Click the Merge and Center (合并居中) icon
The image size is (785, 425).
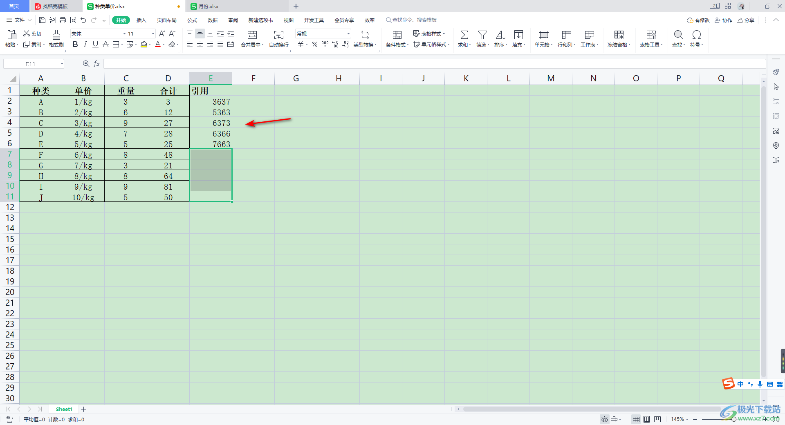(252, 35)
